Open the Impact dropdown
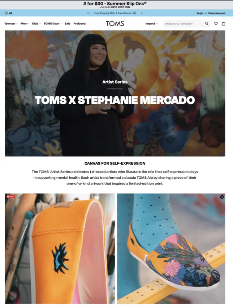This screenshot has width=233, height=306. 151,24
